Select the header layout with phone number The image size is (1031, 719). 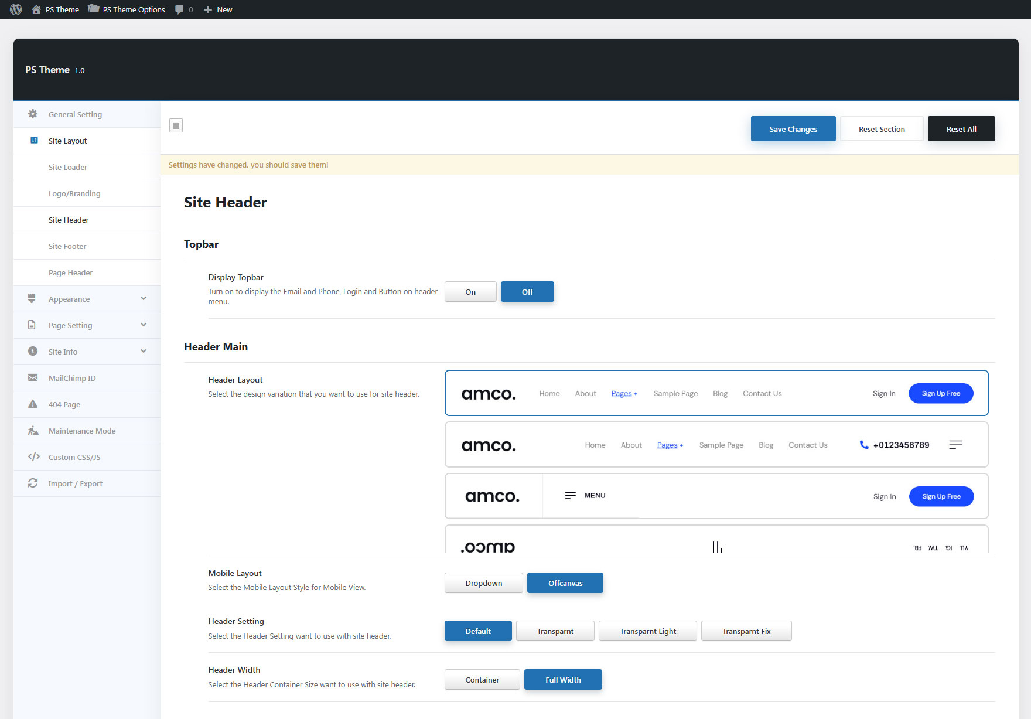coord(716,445)
